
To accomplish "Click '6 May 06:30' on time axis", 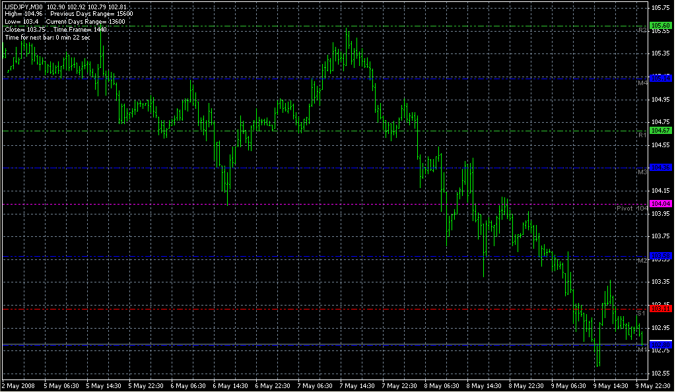I will [188, 386].
